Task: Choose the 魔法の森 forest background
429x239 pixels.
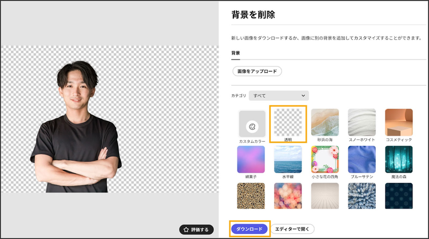Action: coord(399,160)
